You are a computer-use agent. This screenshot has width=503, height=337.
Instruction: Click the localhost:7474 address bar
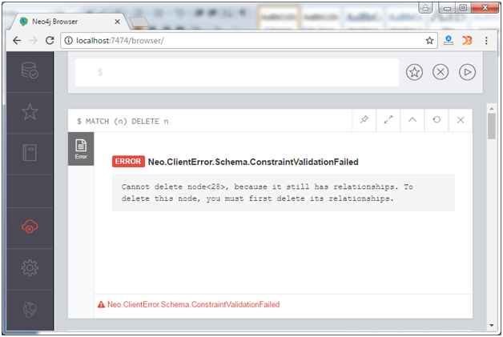tap(248, 40)
